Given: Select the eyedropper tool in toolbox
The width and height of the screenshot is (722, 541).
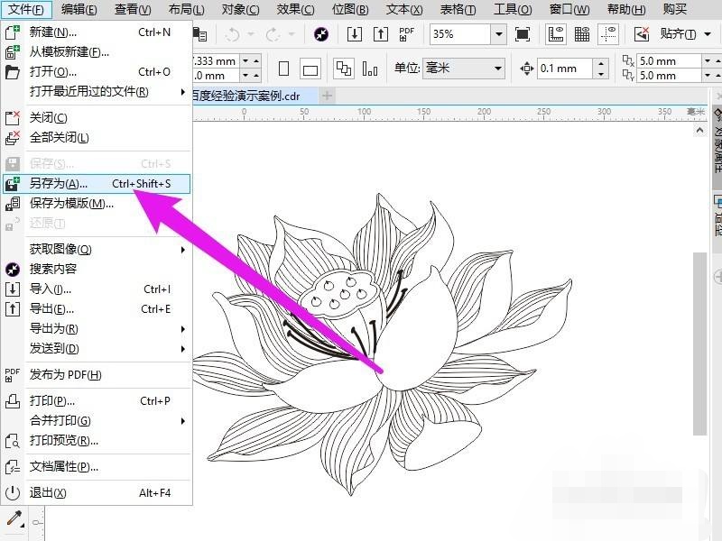Looking at the screenshot, I should (x=14, y=519).
